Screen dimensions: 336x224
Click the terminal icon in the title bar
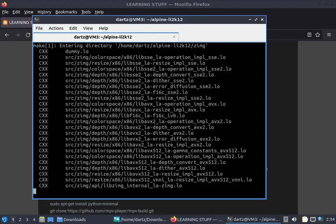tap(36, 19)
